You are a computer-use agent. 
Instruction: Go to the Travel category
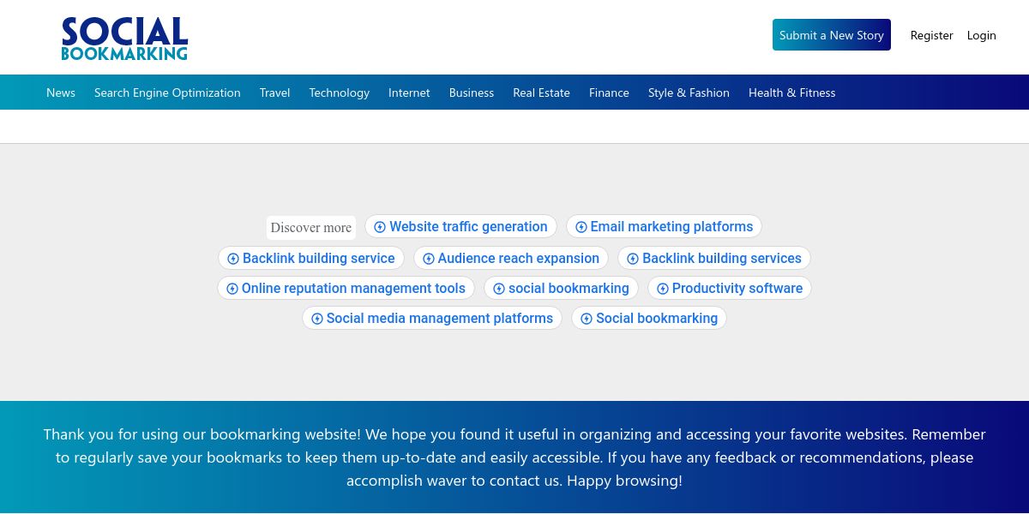click(x=274, y=93)
